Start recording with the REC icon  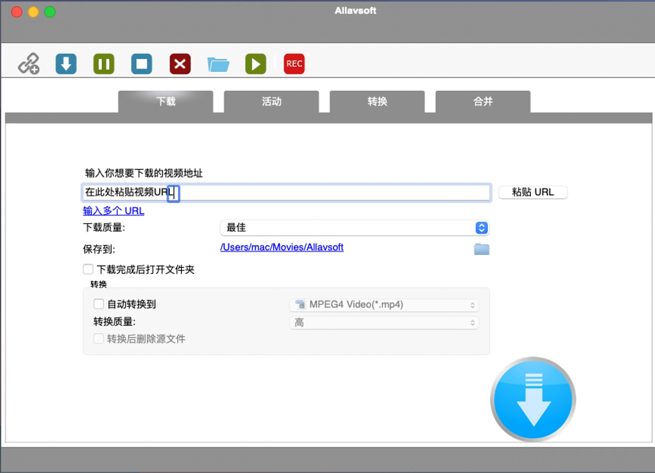pos(294,64)
